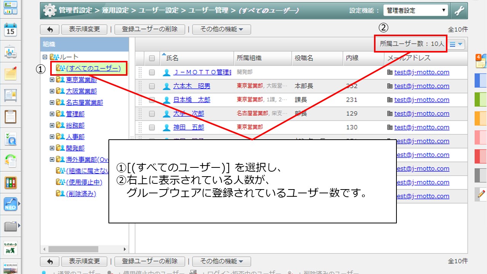
Task: Click the yellow sticky note sidebar icon
Action: point(10,73)
